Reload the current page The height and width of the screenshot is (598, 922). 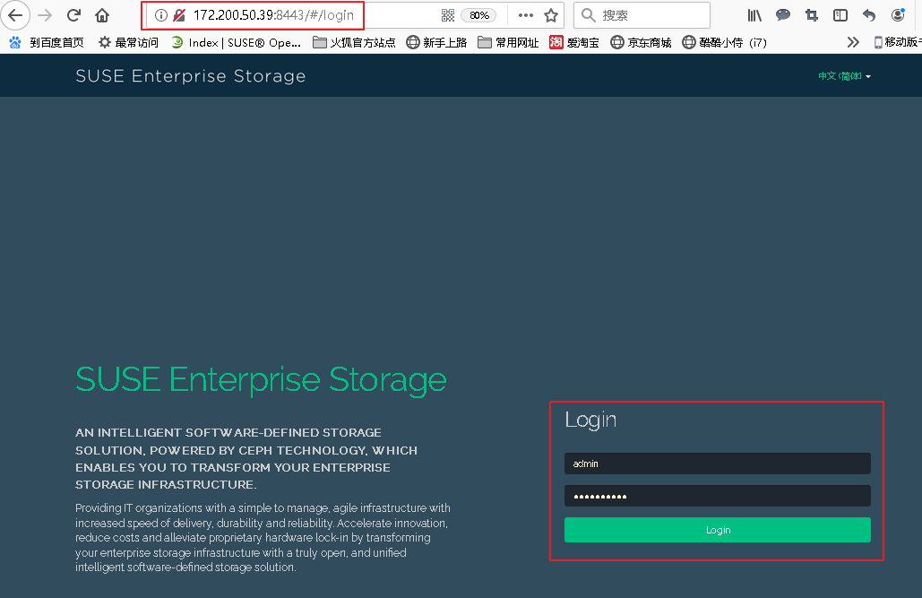74,15
